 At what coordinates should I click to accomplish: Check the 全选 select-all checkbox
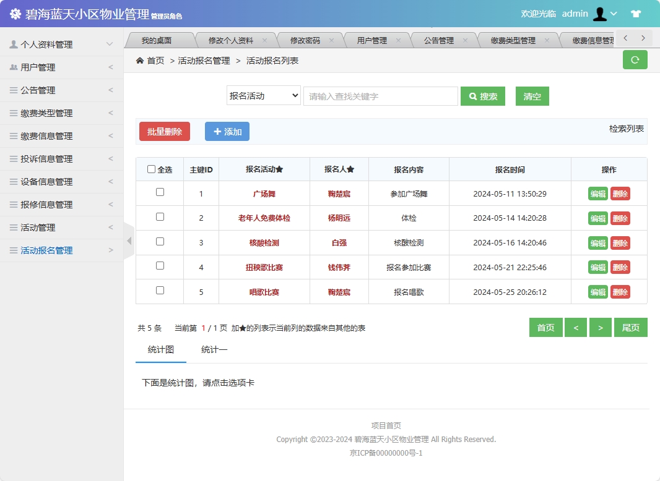point(151,169)
